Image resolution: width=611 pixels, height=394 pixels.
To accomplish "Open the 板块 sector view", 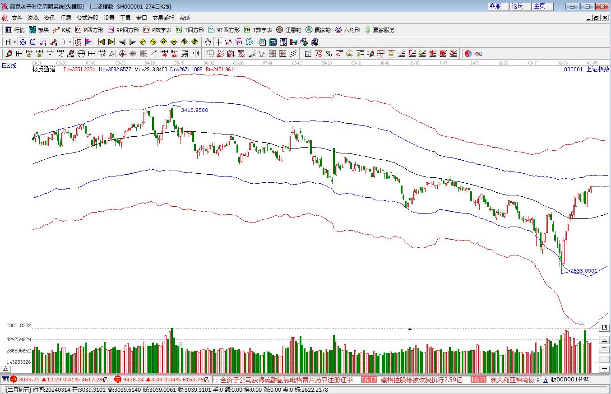I will pyautogui.click(x=39, y=30).
